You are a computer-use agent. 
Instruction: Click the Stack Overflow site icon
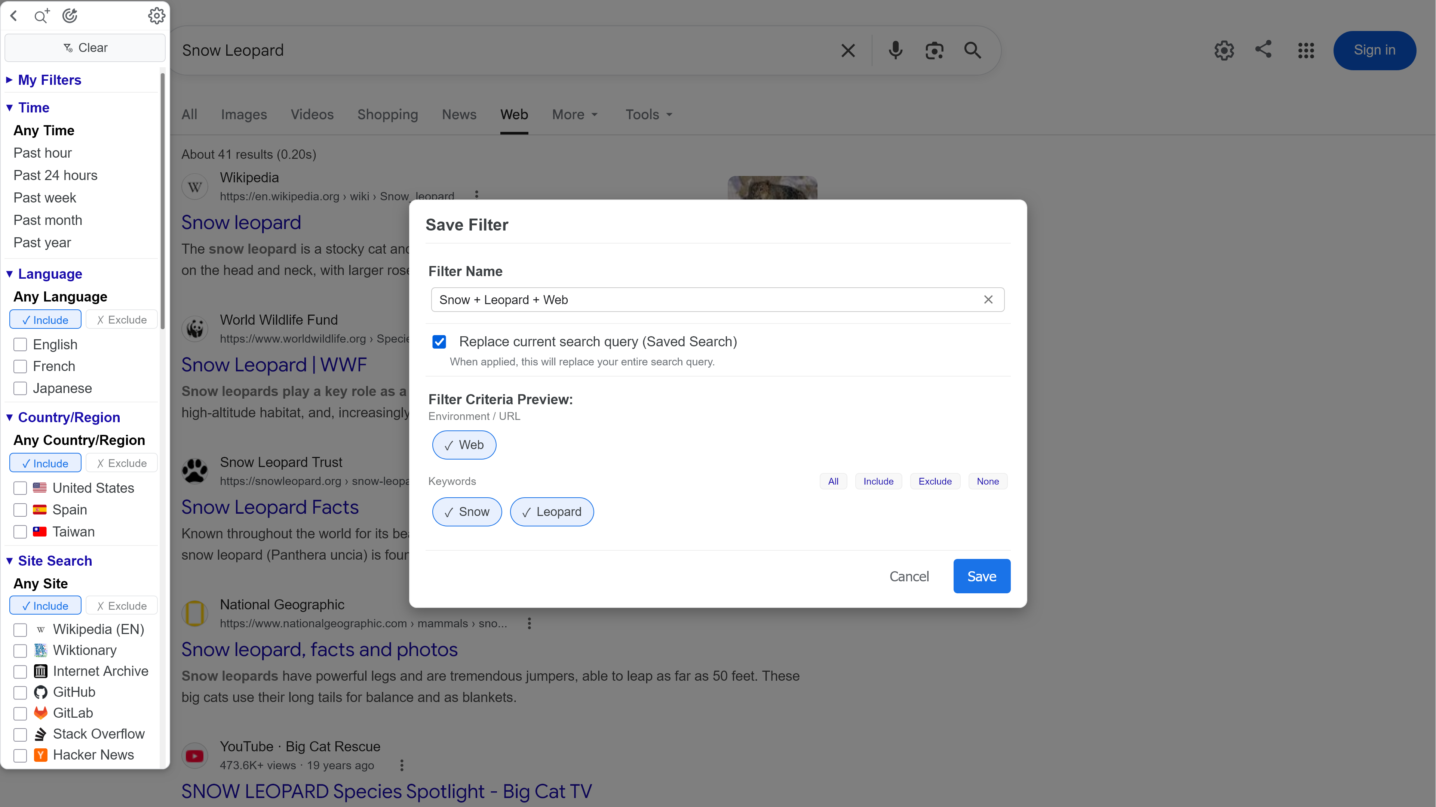click(x=41, y=734)
